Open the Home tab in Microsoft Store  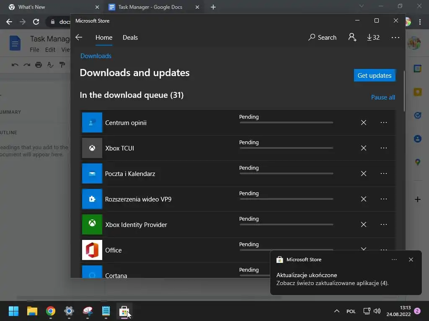click(x=104, y=37)
